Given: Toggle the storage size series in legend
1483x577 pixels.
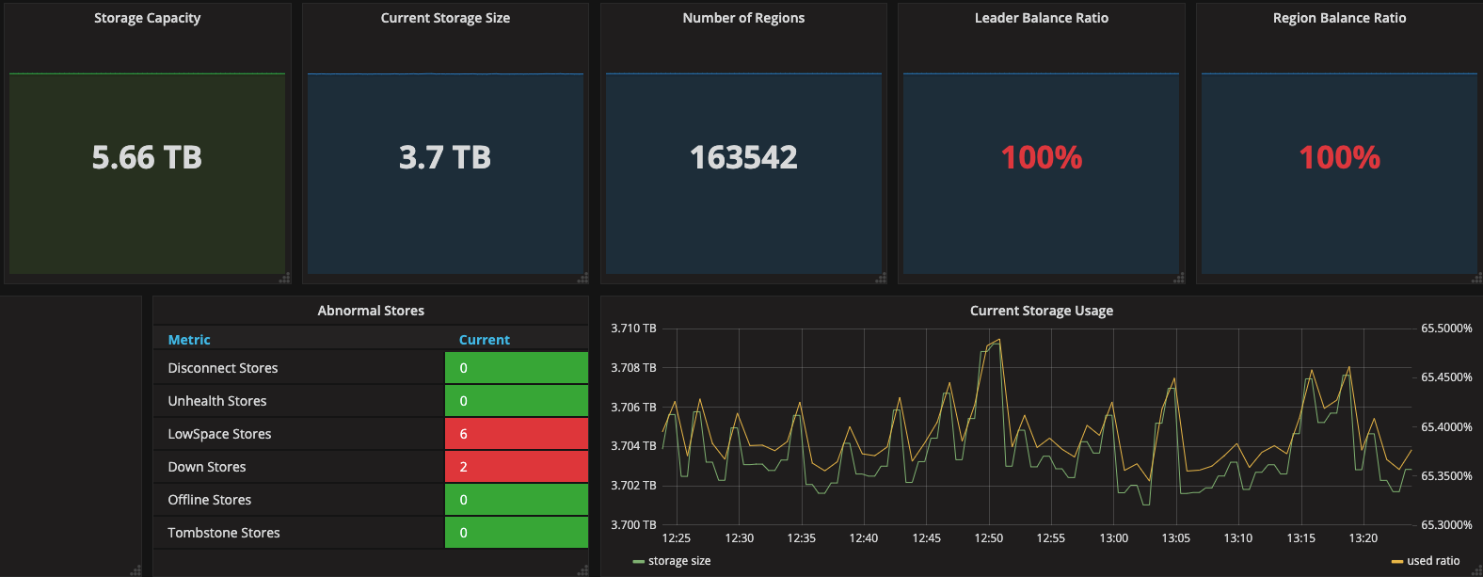Looking at the screenshot, I should 678,561.
